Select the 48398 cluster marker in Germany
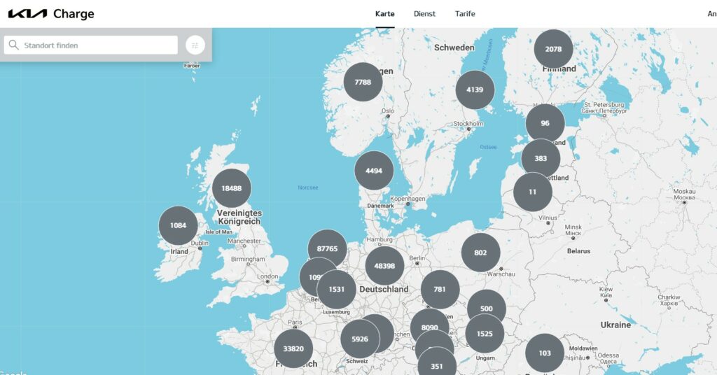The height and width of the screenshot is (375, 717). [384, 265]
